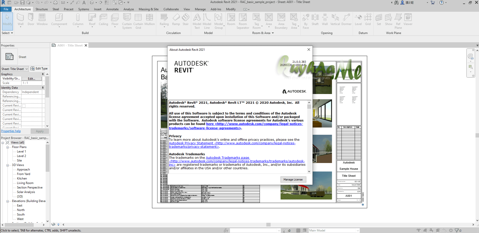Open the help question mark icon
This screenshot has height=233, width=479.
tap(442, 2)
